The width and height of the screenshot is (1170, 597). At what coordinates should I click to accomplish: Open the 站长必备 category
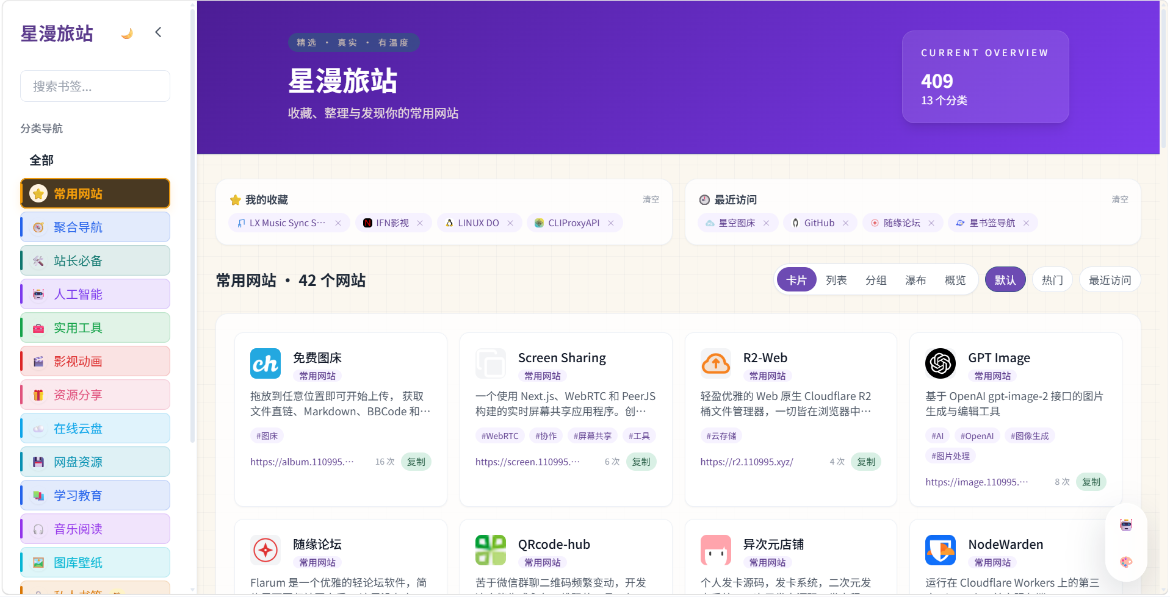[95, 260]
